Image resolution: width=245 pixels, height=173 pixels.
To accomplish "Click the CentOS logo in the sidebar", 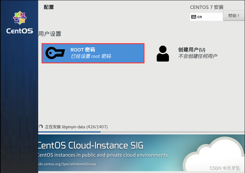I will pyautogui.click(x=20, y=18).
